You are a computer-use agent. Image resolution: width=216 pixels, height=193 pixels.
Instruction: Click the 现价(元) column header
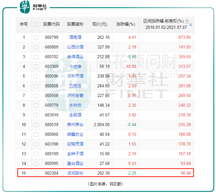100,24
